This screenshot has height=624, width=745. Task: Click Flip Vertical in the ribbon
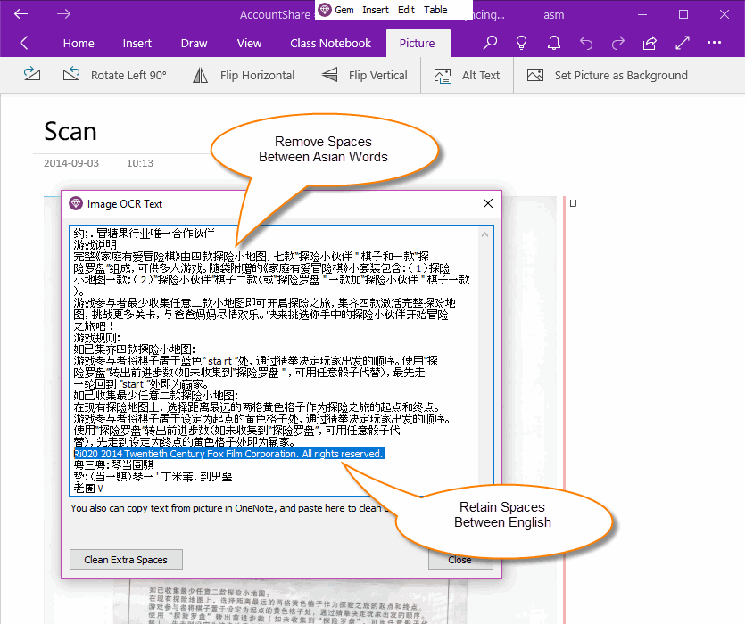364,75
